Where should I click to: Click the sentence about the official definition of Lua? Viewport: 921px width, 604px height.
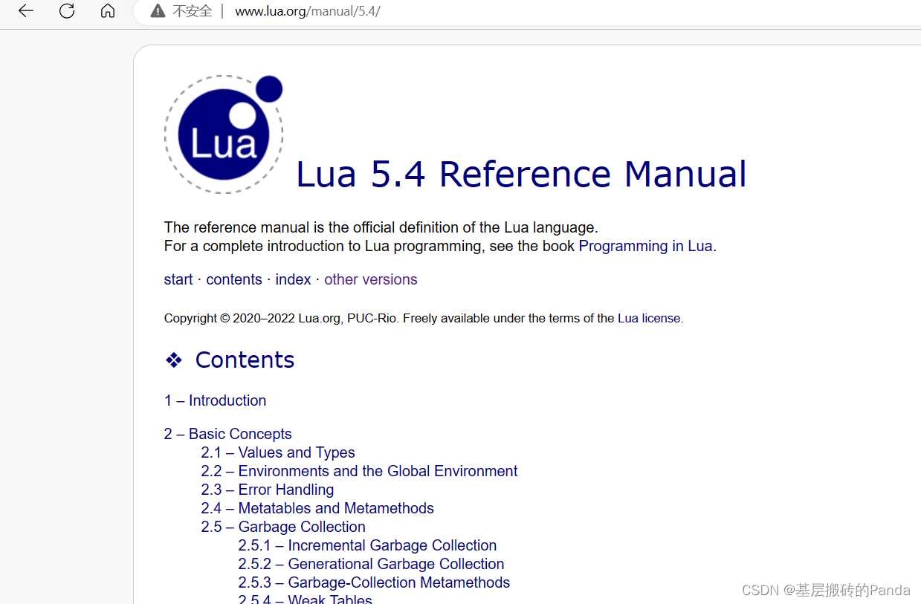tap(381, 227)
